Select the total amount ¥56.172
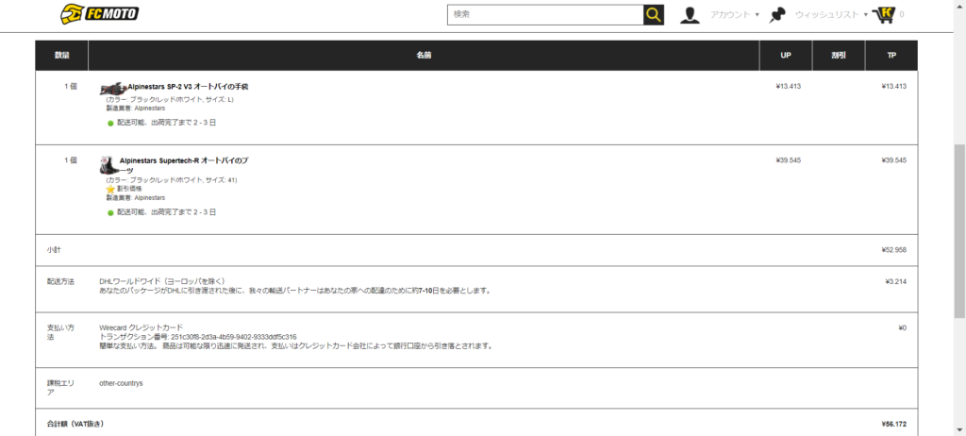Screen dimensions: 966x436 [894, 425]
